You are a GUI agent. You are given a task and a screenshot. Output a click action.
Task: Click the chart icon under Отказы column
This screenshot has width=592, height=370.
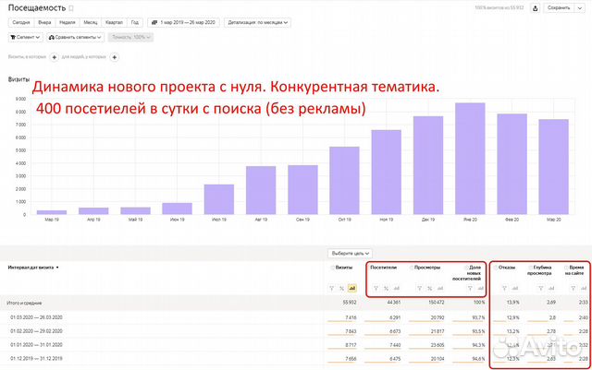point(514,288)
